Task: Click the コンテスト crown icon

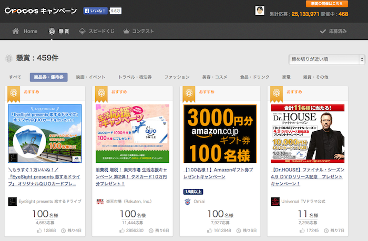Action: 126,31
